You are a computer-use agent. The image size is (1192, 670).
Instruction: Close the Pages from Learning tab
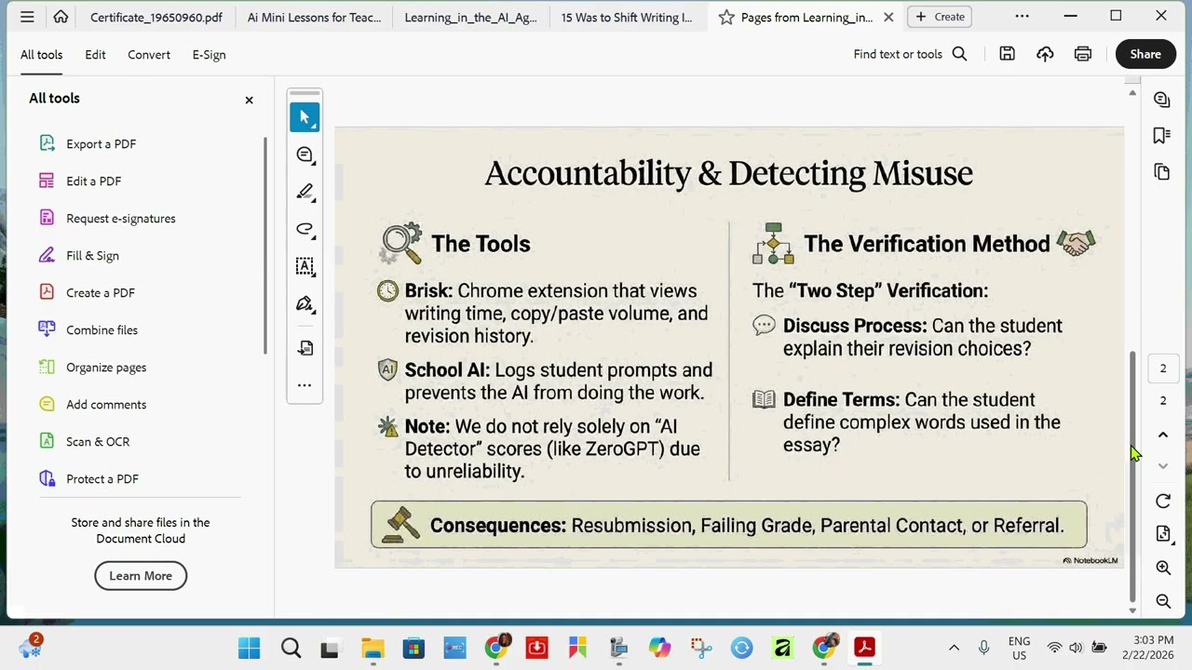click(x=888, y=17)
